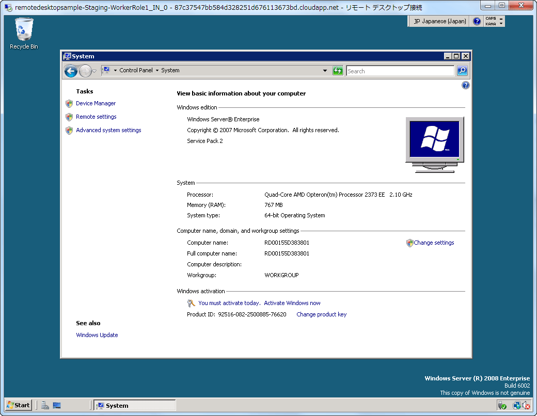Open Advanced system settings link
Image resolution: width=537 pixels, height=416 pixels.
(108, 130)
